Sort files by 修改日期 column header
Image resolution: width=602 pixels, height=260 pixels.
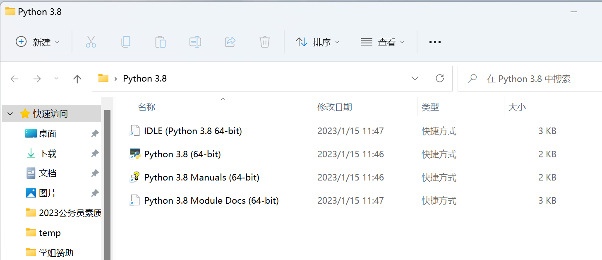click(334, 107)
